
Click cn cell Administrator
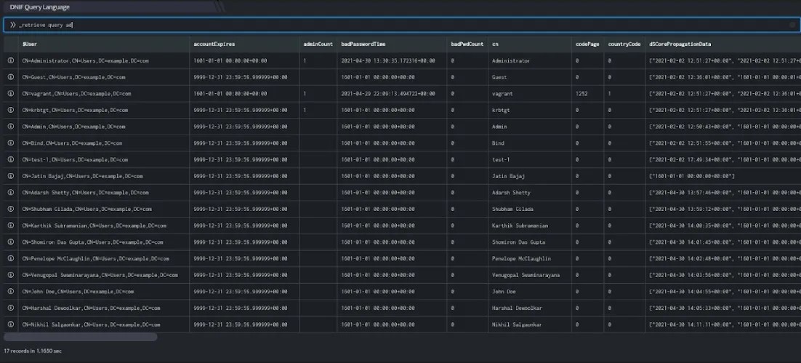(530, 61)
